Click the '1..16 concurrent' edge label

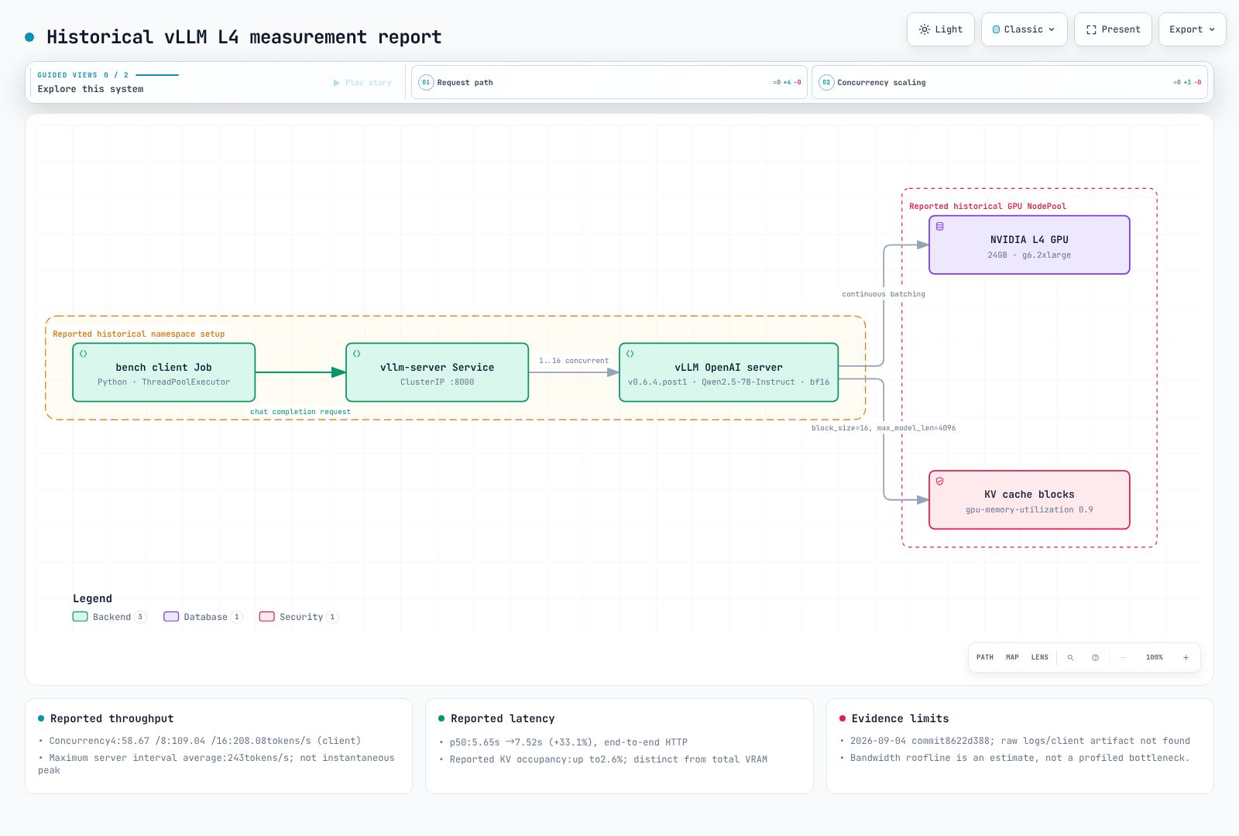pyautogui.click(x=574, y=361)
